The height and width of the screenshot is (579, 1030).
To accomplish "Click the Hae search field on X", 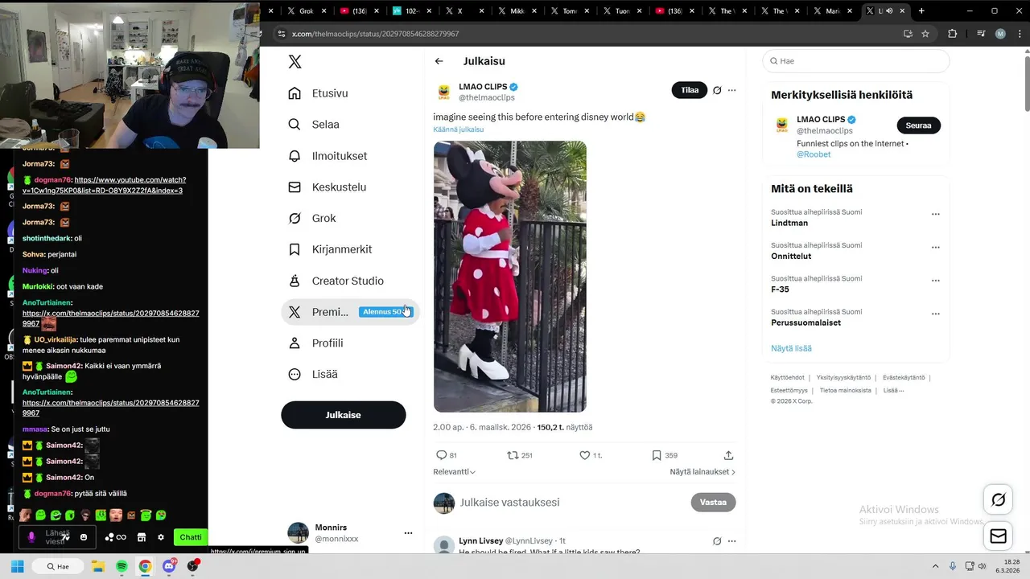I will [856, 61].
